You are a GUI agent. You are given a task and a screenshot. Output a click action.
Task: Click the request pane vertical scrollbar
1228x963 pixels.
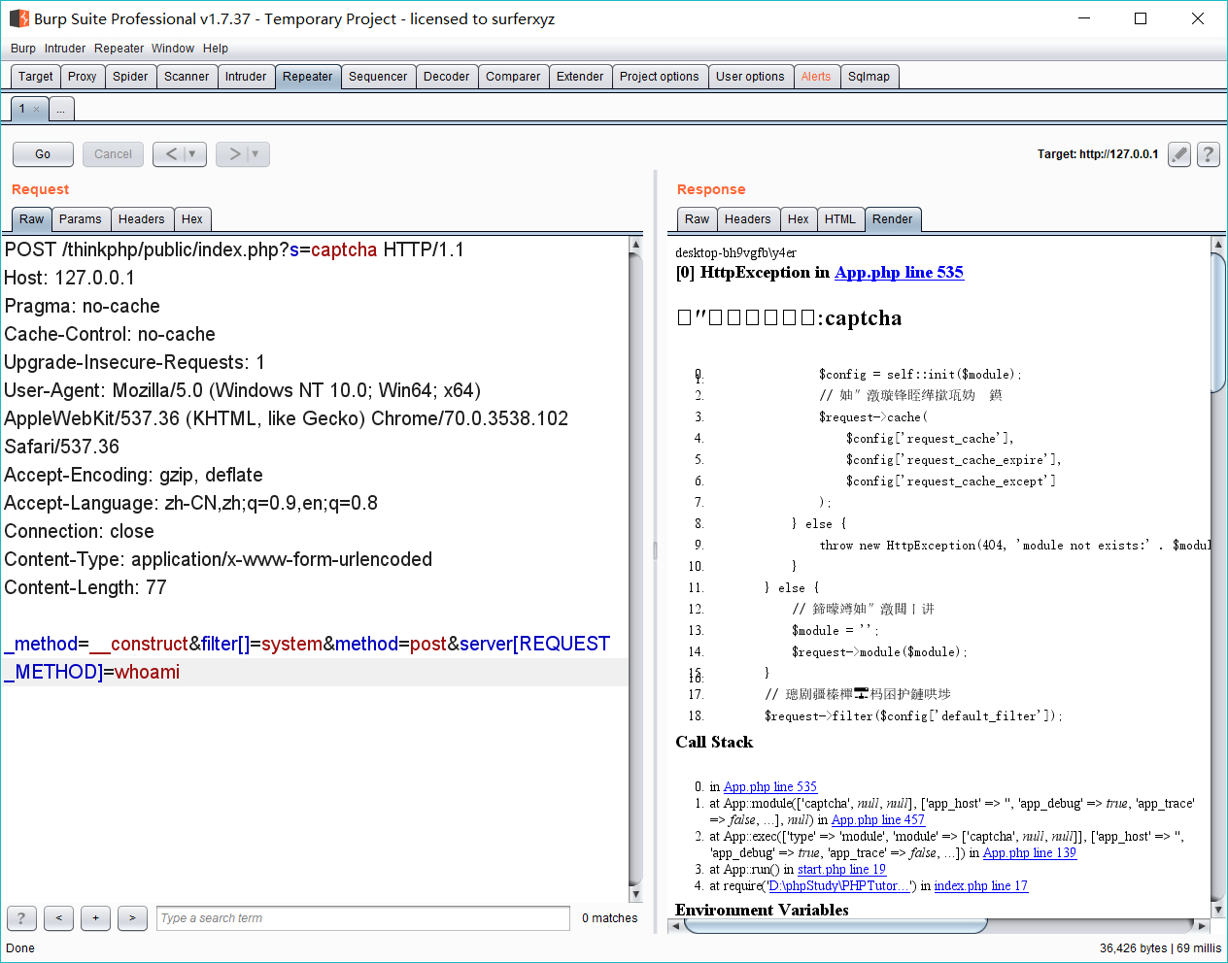point(635,569)
